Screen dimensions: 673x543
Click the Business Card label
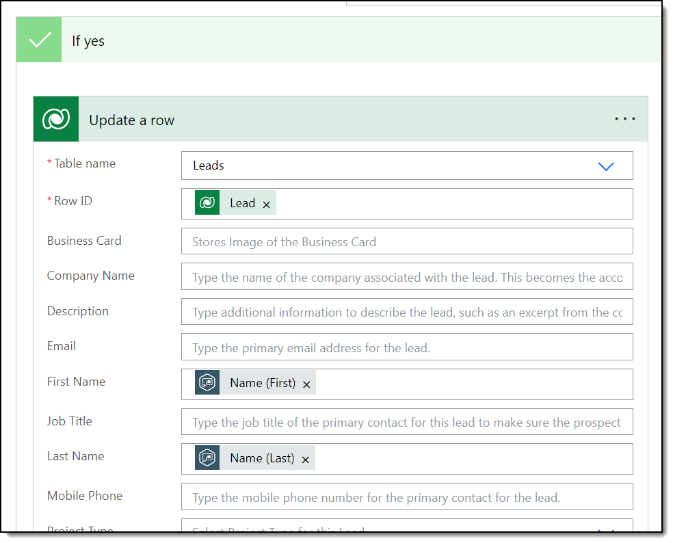pos(84,240)
